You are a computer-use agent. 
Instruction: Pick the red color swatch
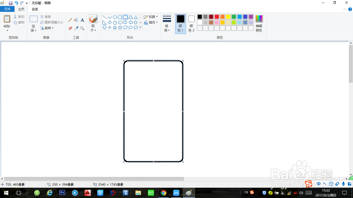pyautogui.click(x=217, y=17)
